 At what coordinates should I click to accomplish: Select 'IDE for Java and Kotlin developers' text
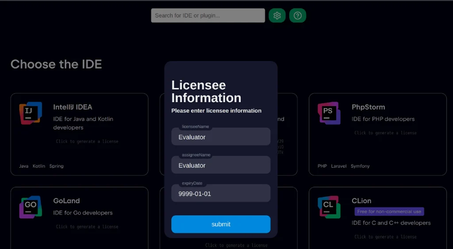[x=83, y=123]
